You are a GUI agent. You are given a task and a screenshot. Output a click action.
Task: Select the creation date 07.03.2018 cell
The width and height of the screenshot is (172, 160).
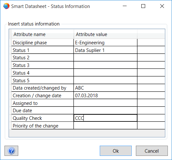(106, 95)
